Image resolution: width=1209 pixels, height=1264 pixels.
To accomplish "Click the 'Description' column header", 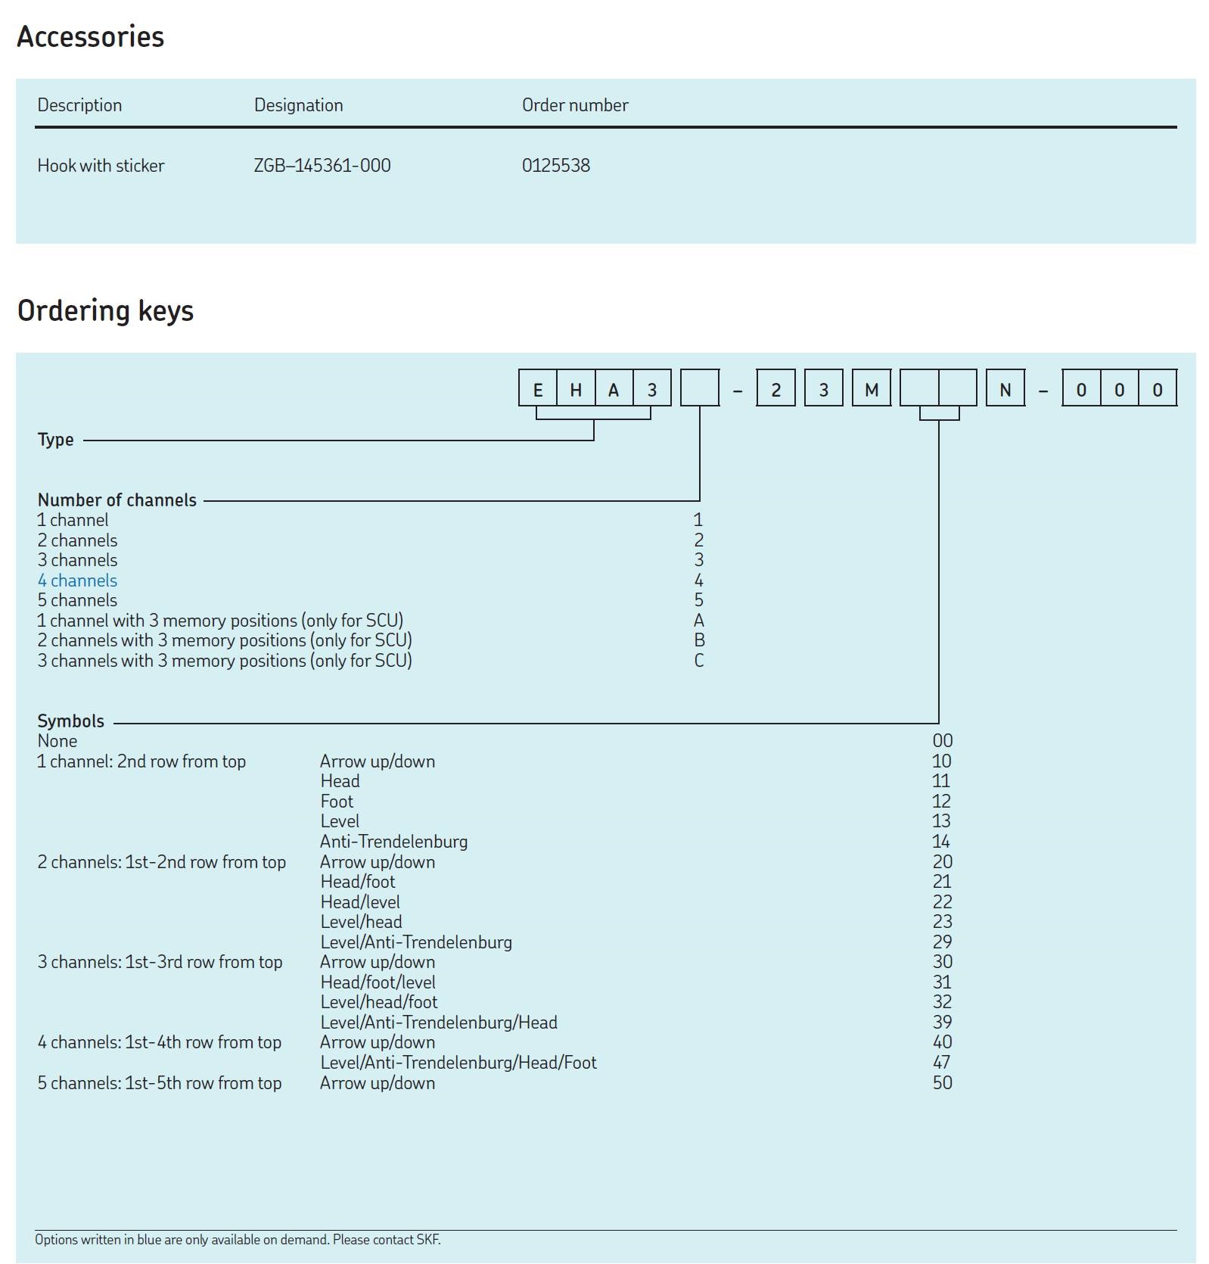I will (x=79, y=105).
